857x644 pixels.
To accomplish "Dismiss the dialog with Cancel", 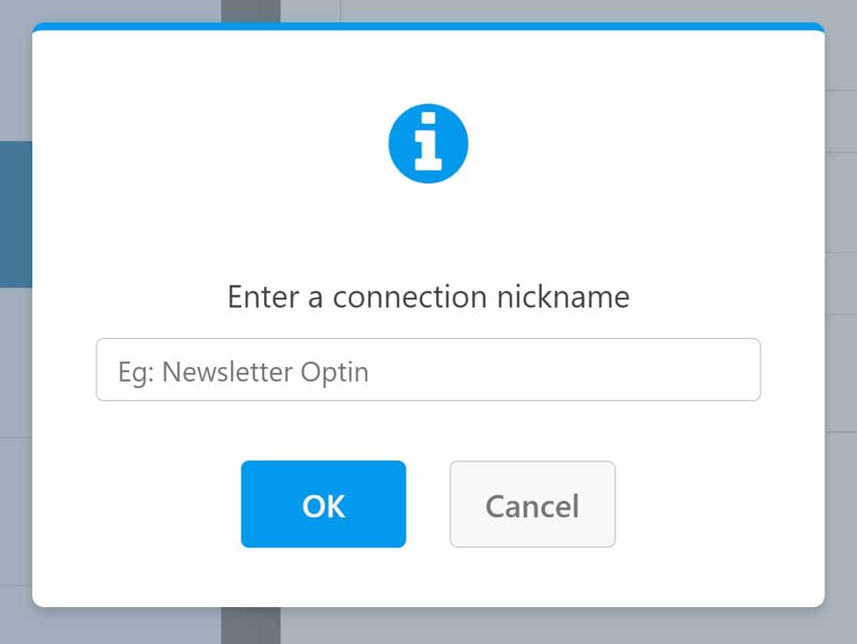I will [532, 504].
